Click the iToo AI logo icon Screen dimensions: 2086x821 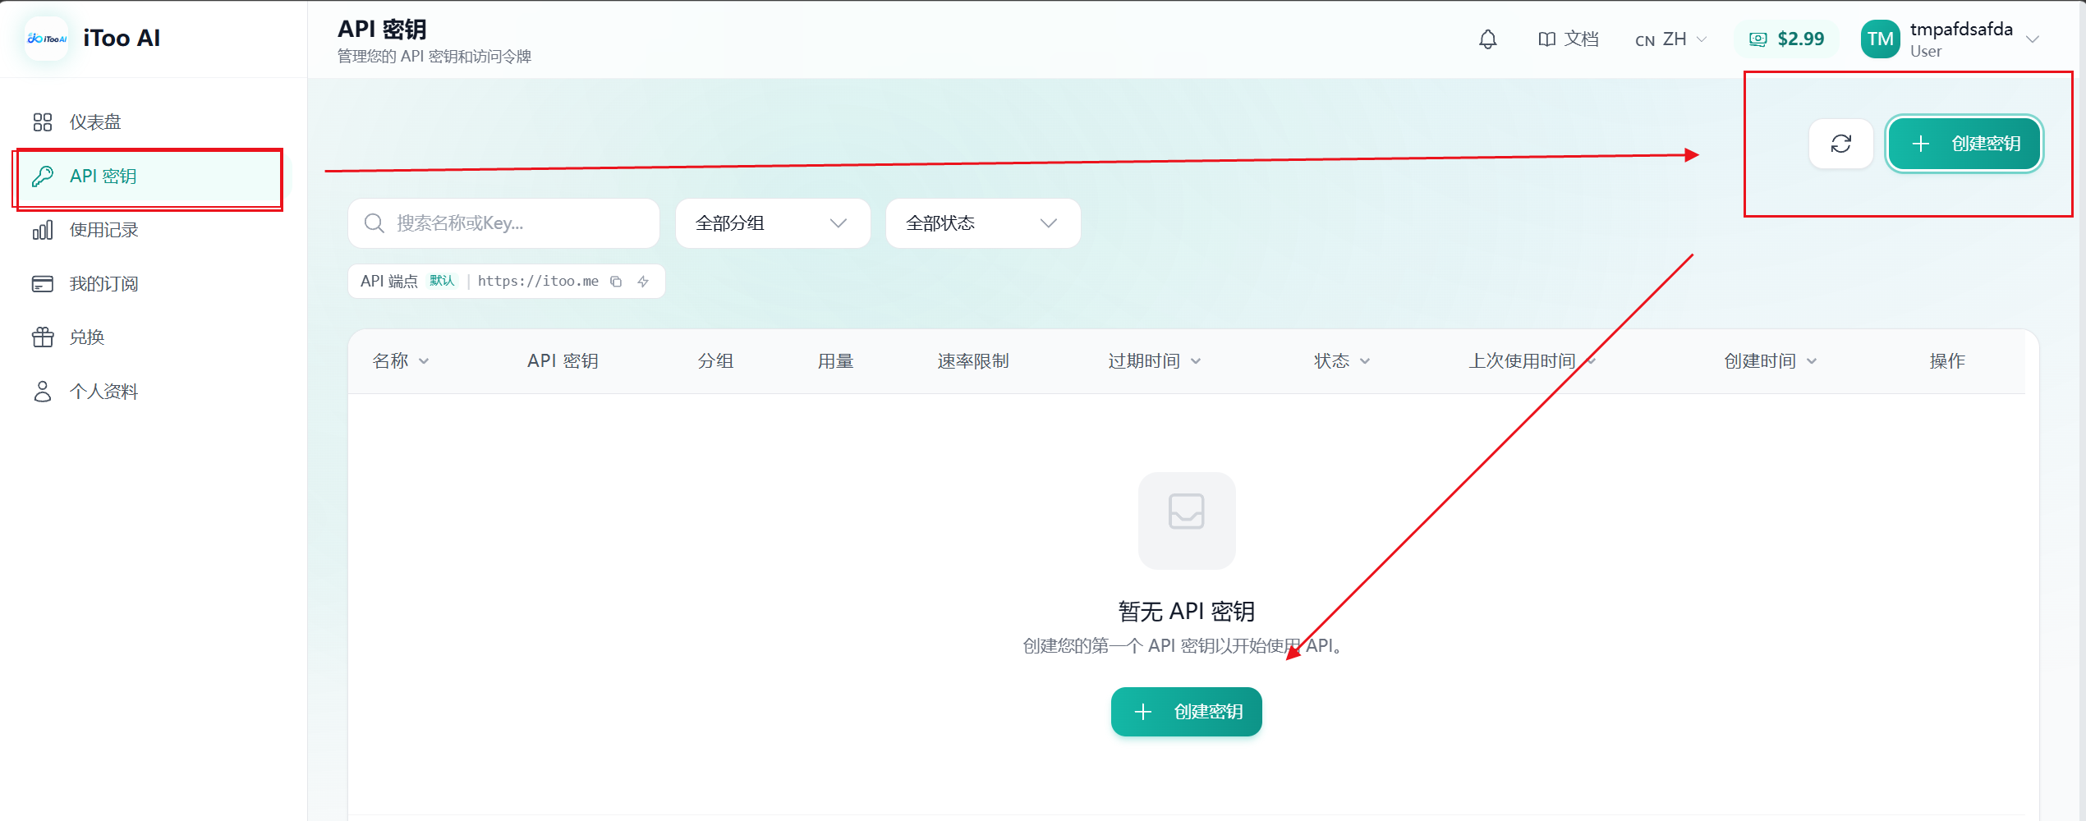tap(47, 39)
